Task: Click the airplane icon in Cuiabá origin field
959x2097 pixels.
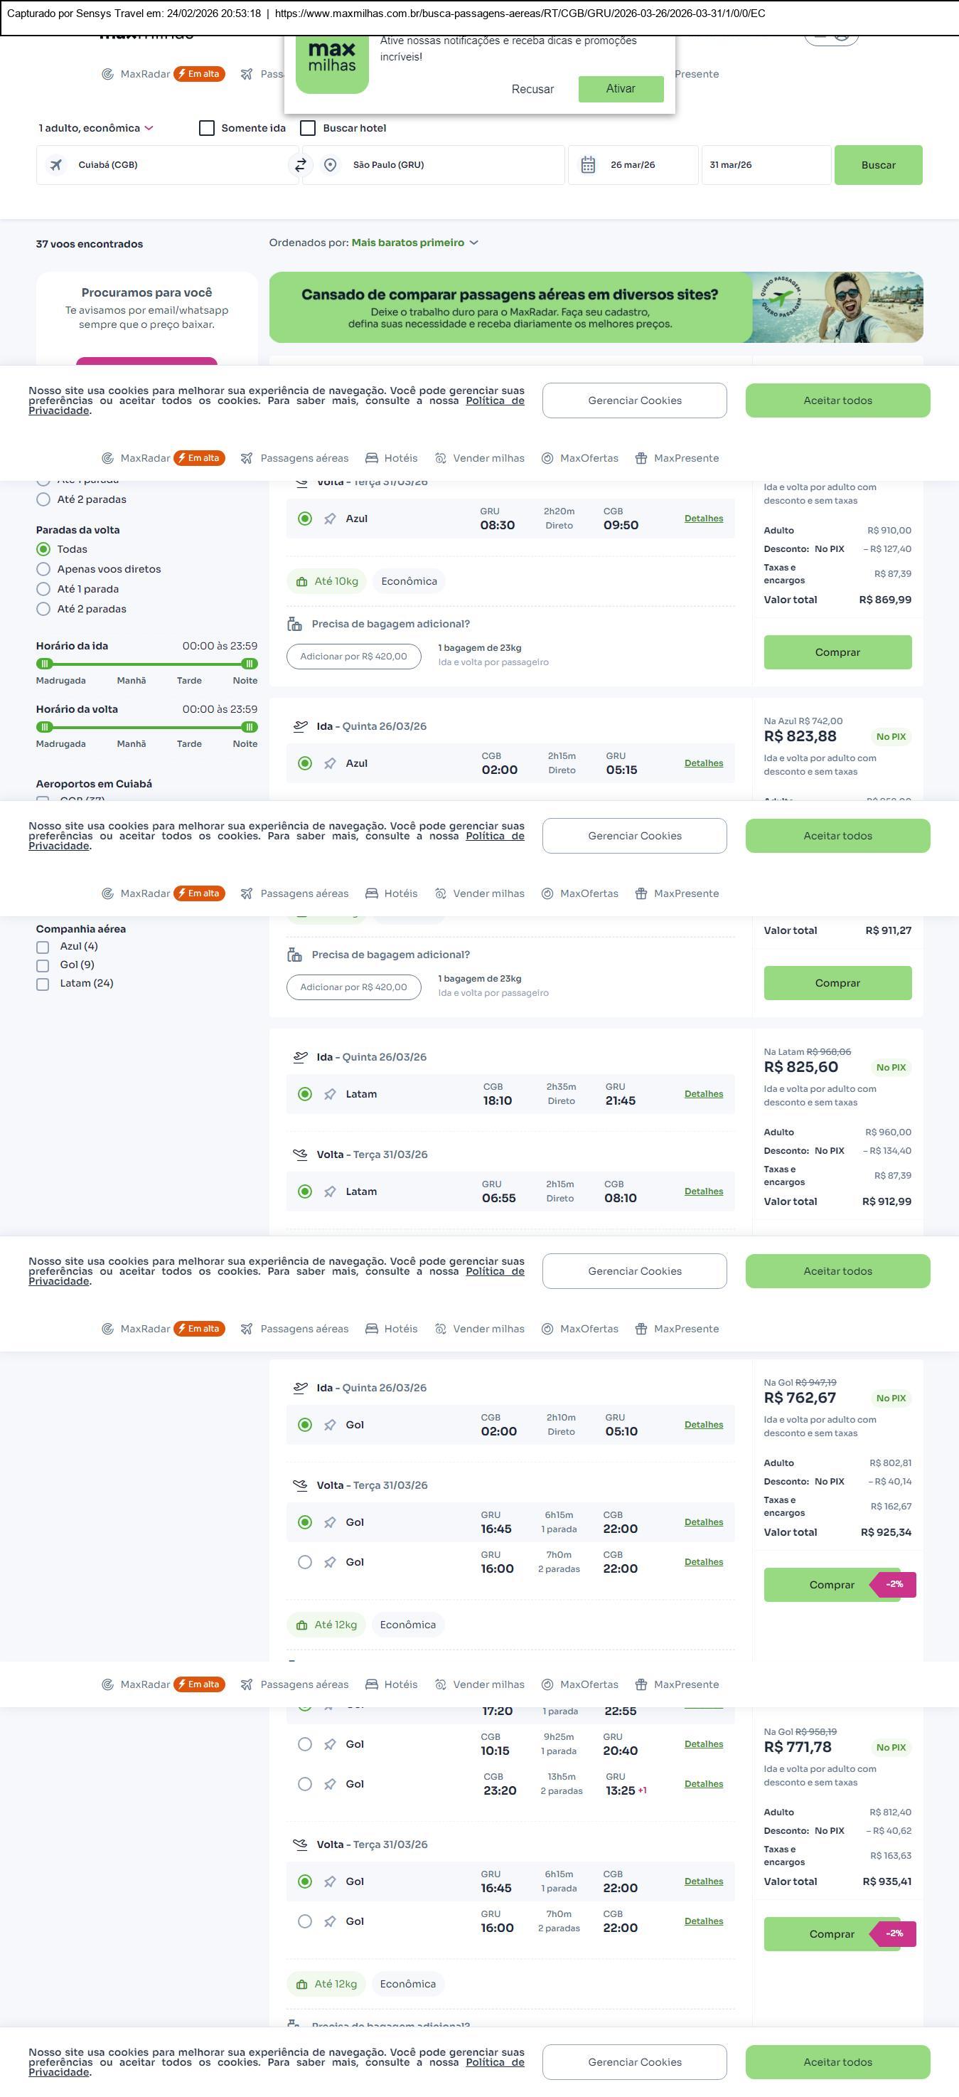Action: pos(56,165)
